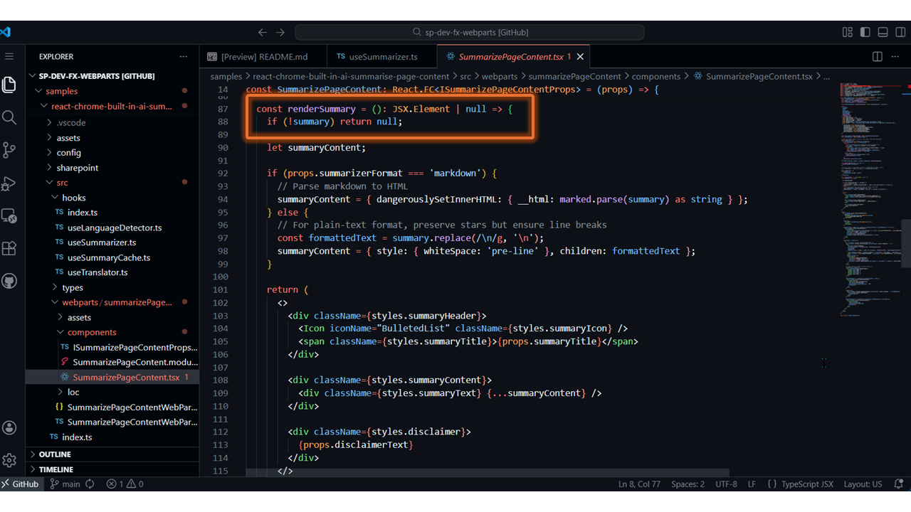Image resolution: width=911 pixels, height=512 pixels.
Task: Toggle the primary side bar visibility
Action: pyautogui.click(x=865, y=33)
